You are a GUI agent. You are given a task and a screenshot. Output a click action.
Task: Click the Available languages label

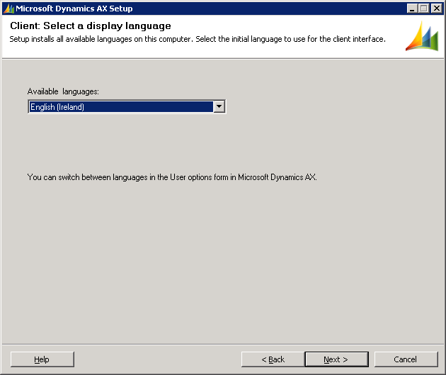pyautogui.click(x=63, y=92)
